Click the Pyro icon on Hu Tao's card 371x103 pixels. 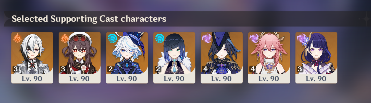coord(65,38)
